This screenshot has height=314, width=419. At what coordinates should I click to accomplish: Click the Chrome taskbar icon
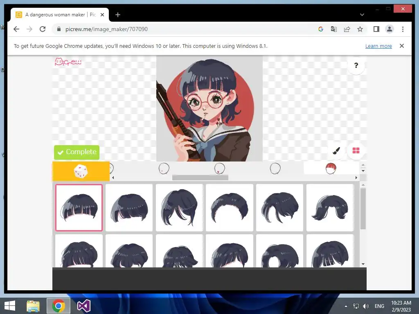point(59,306)
